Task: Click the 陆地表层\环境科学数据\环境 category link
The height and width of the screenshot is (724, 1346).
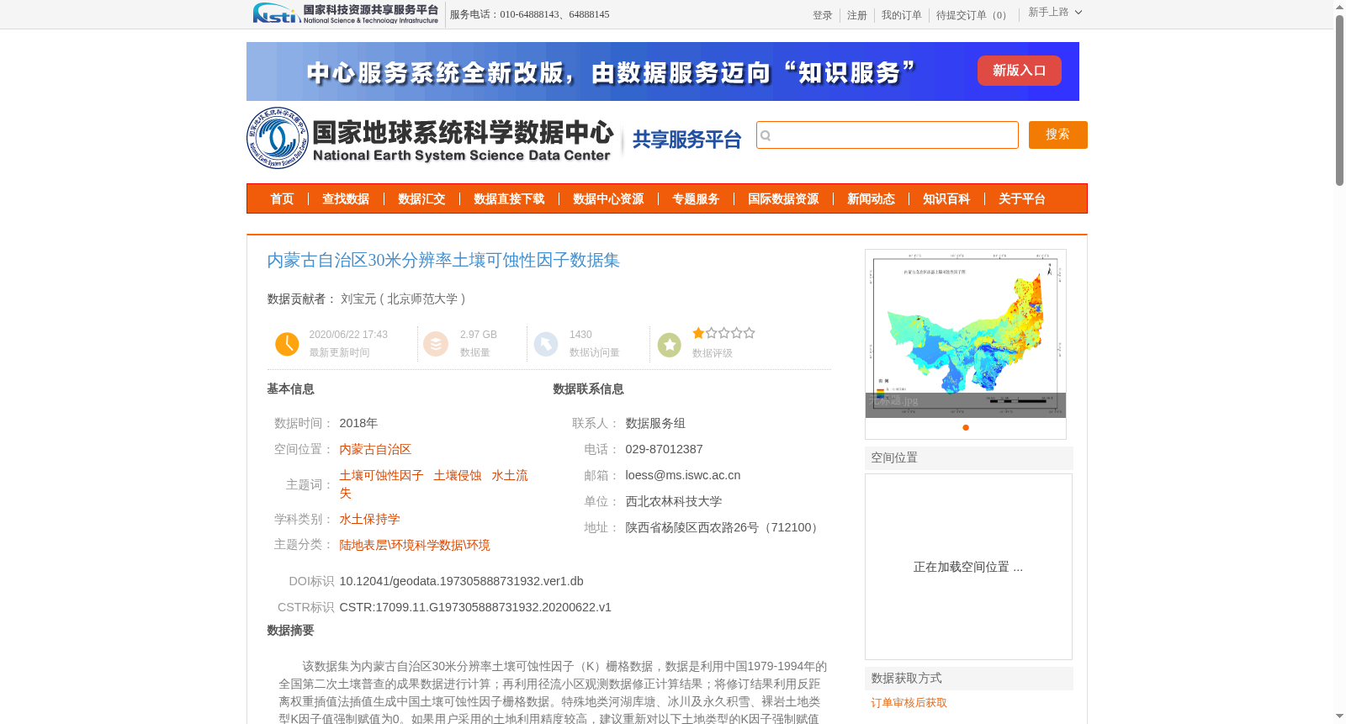Action: click(x=415, y=545)
